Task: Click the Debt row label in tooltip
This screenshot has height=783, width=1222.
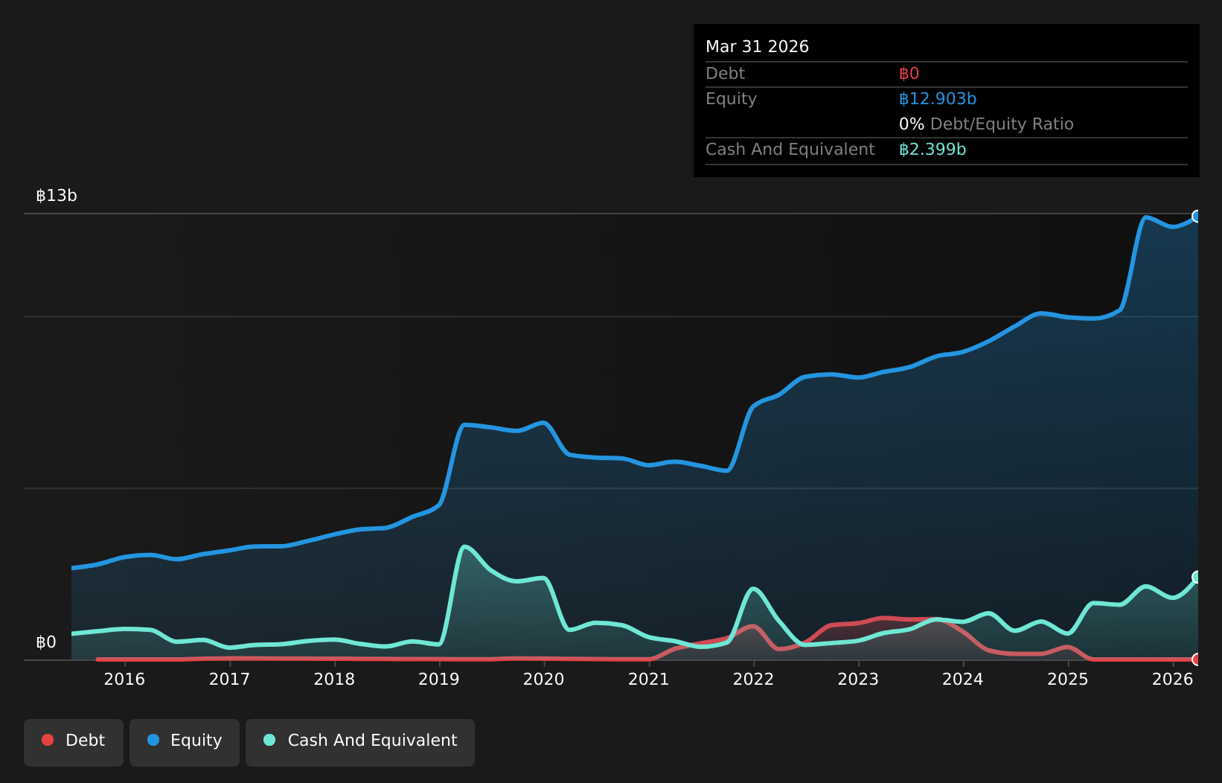Action: (725, 74)
